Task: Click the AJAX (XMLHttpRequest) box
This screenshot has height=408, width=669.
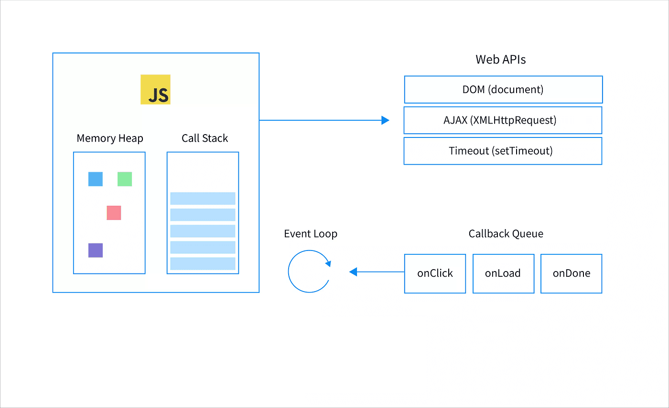Action: pos(503,120)
